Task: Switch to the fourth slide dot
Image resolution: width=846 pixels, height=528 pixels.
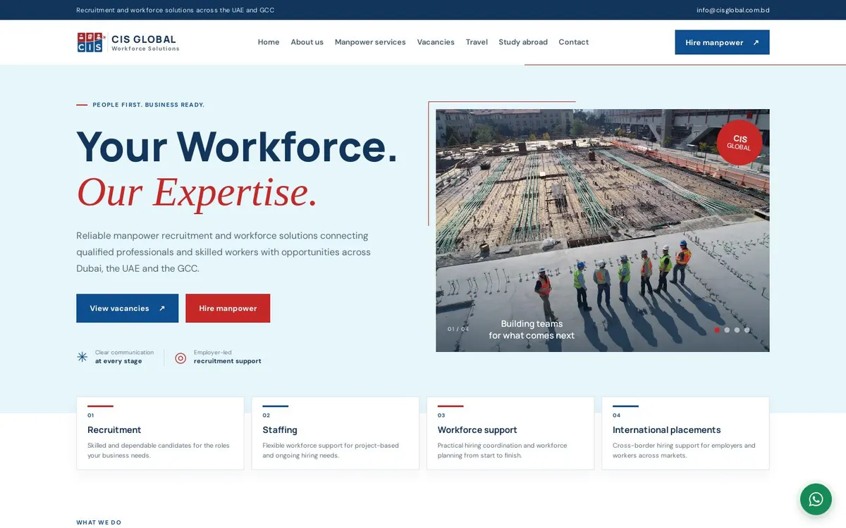Action: (x=747, y=329)
